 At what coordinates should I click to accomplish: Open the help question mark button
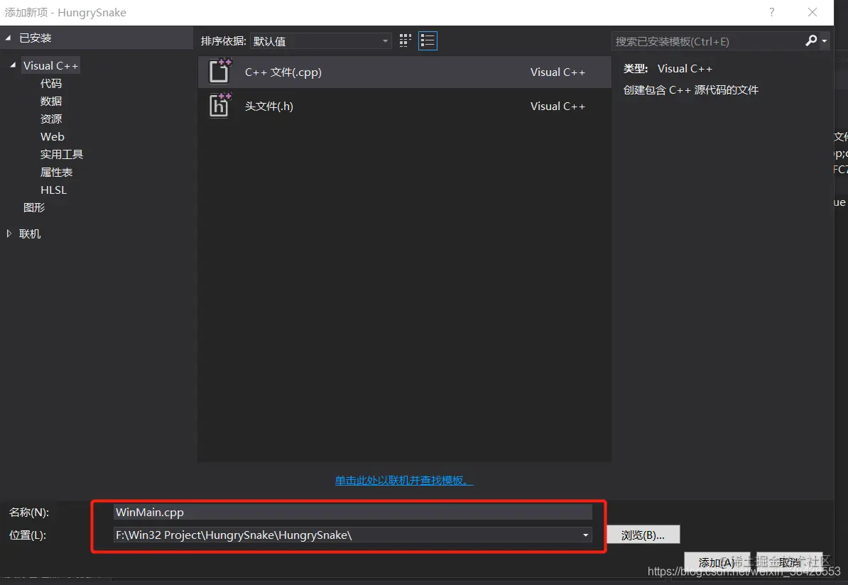point(772,12)
